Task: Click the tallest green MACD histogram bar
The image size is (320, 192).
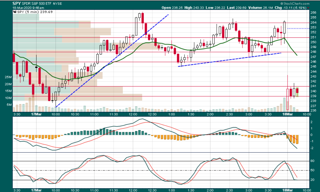Action: click(x=104, y=131)
